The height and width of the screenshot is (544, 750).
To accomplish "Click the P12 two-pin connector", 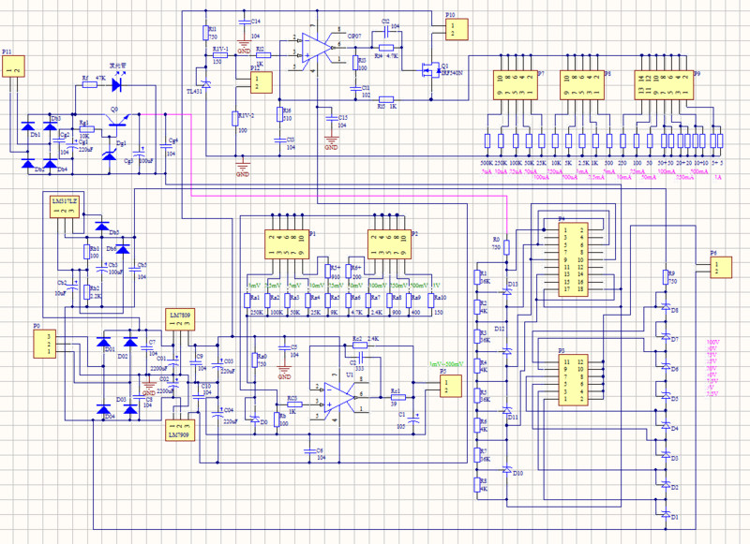I will click(x=260, y=82).
